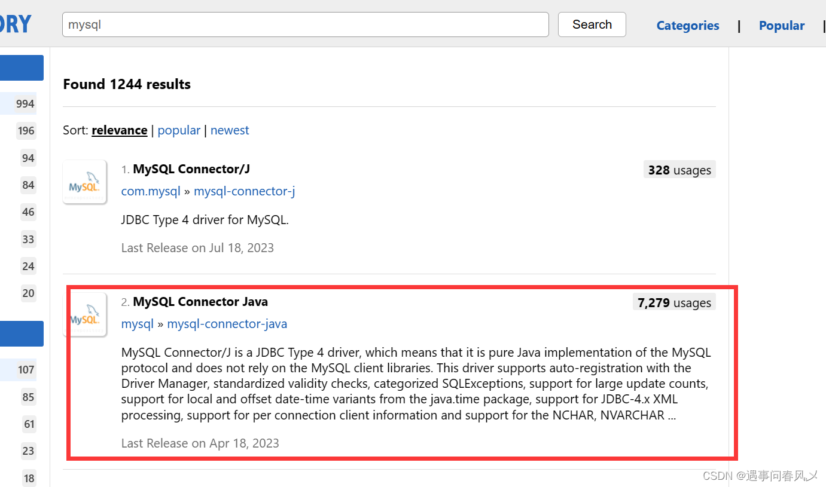Click the 23 count in the sidebar
The image size is (826, 487).
[28, 451]
